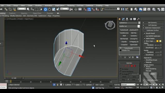This screenshot has height=93, width=165.
Task: Select the Select and Rotate tool
Action: [x=49, y=9]
